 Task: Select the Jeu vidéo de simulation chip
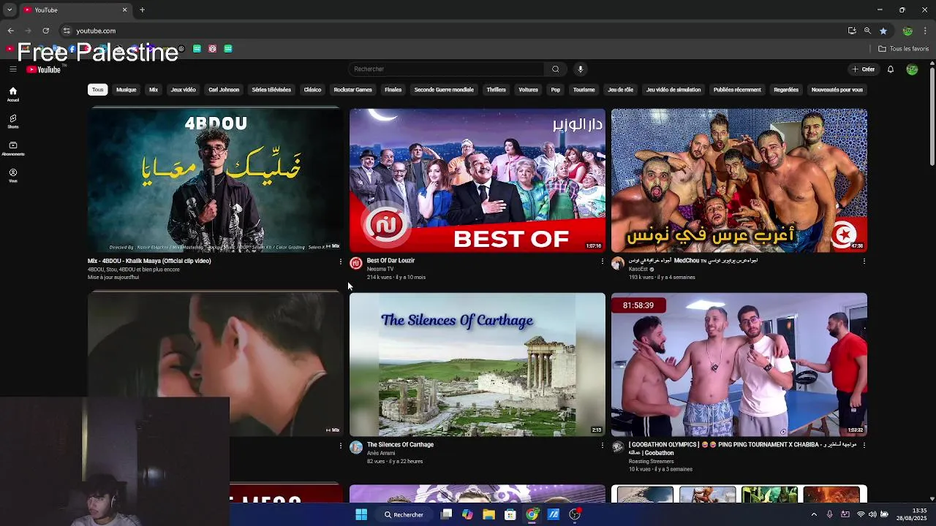(673, 90)
